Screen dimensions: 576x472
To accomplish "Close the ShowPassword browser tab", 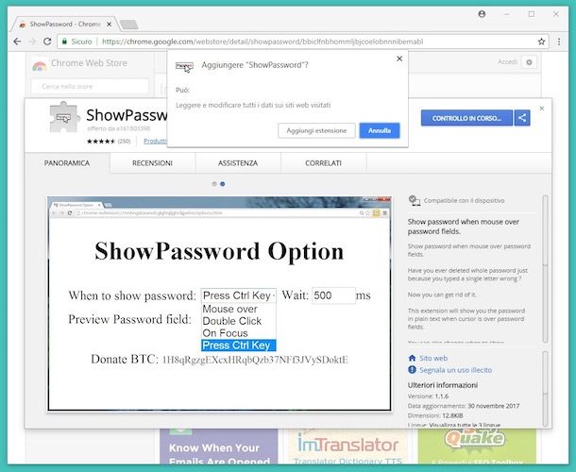I will (110, 25).
